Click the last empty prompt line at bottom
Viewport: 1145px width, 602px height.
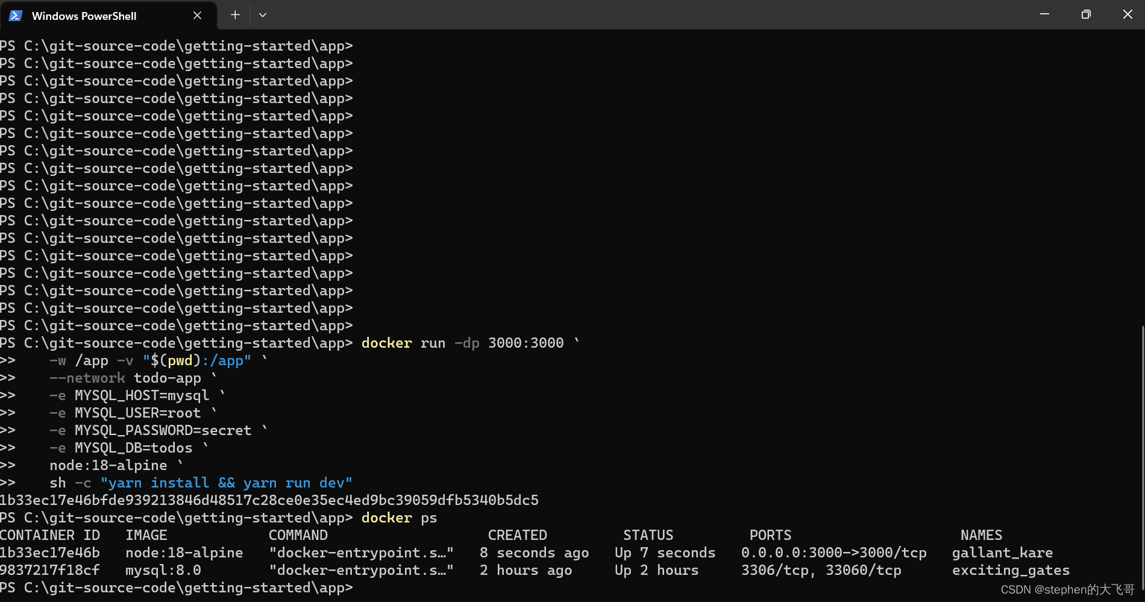(x=177, y=588)
